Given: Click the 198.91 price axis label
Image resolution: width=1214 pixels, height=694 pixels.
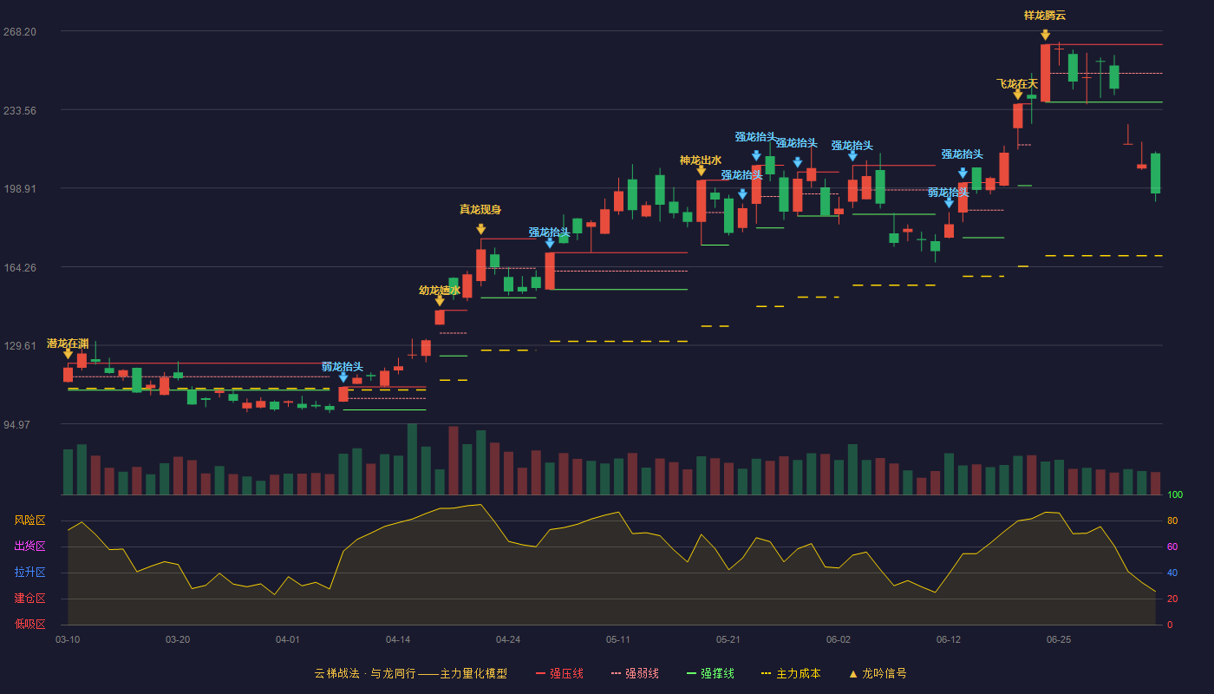Looking at the screenshot, I should click(19, 188).
